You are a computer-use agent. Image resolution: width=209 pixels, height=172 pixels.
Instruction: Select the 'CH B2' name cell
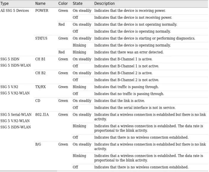click(x=40, y=73)
